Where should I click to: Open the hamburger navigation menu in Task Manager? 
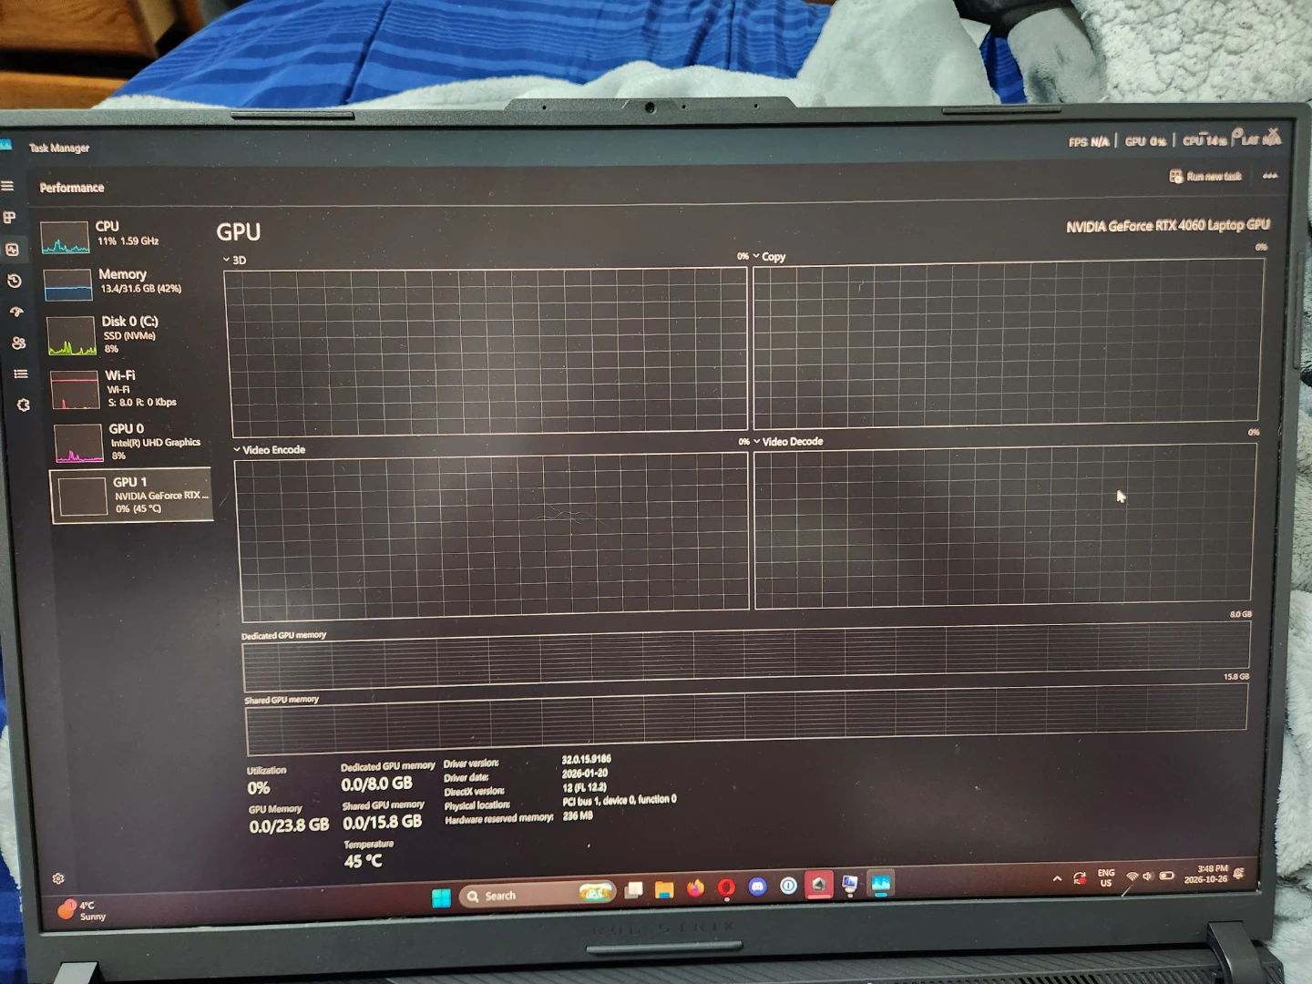[x=7, y=186]
